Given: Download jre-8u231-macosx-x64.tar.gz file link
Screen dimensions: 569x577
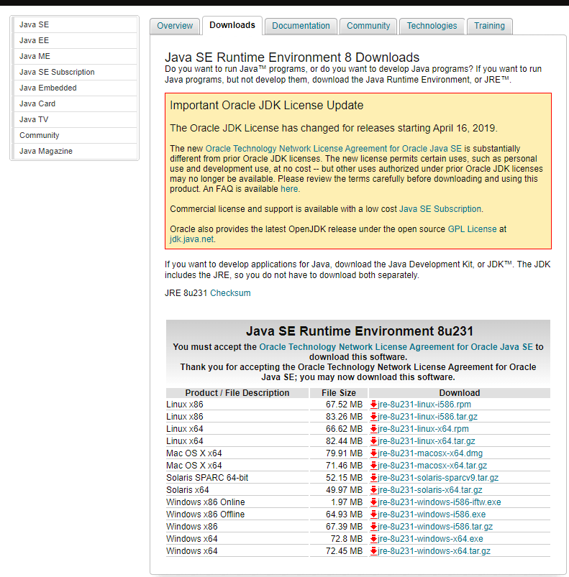Looking at the screenshot, I should pyautogui.click(x=432, y=466).
